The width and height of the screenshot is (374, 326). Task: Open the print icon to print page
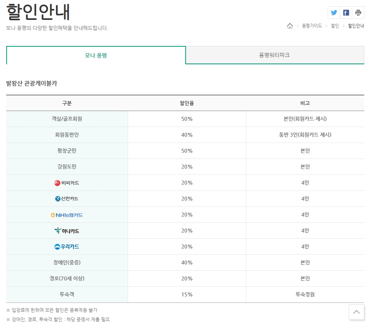coord(358,12)
